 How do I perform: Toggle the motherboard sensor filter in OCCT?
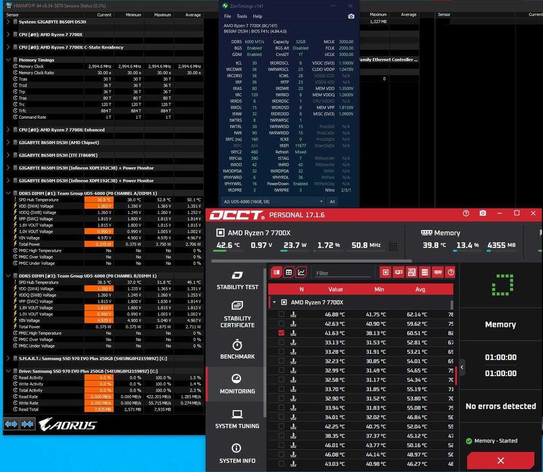[412, 273]
